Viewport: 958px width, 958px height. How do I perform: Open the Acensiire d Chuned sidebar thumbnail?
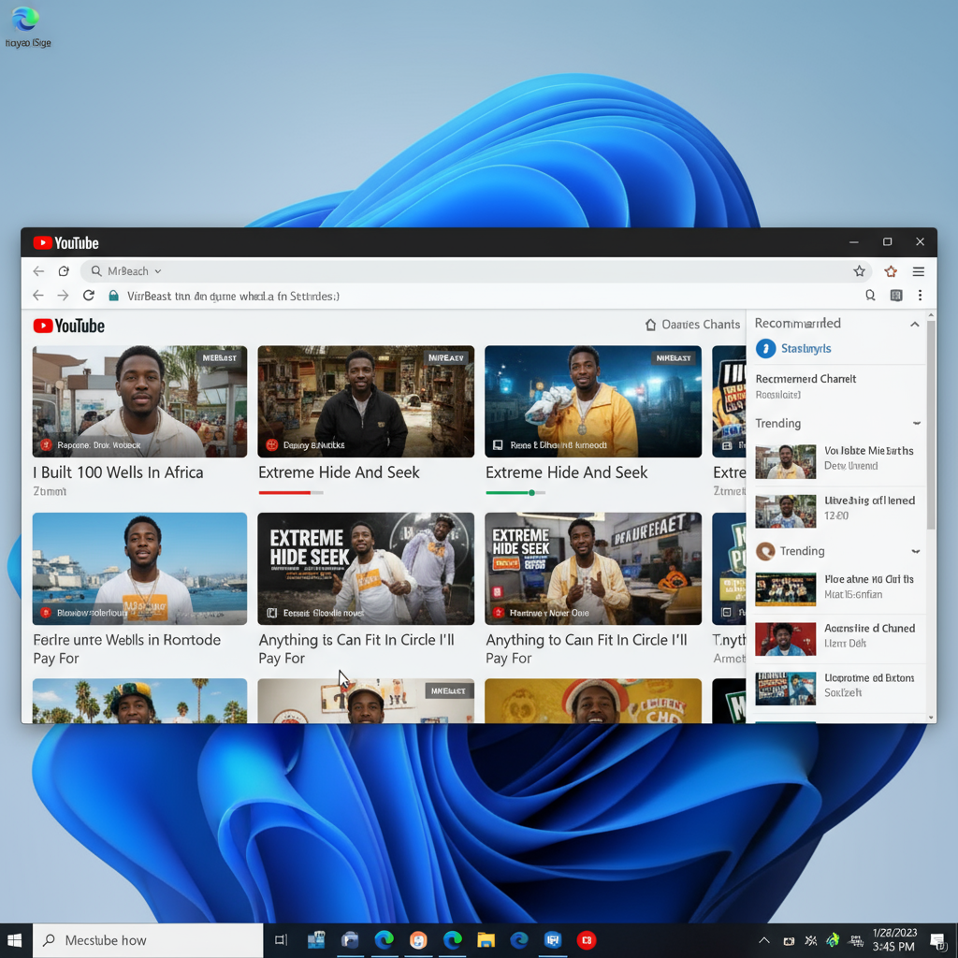(786, 639)
